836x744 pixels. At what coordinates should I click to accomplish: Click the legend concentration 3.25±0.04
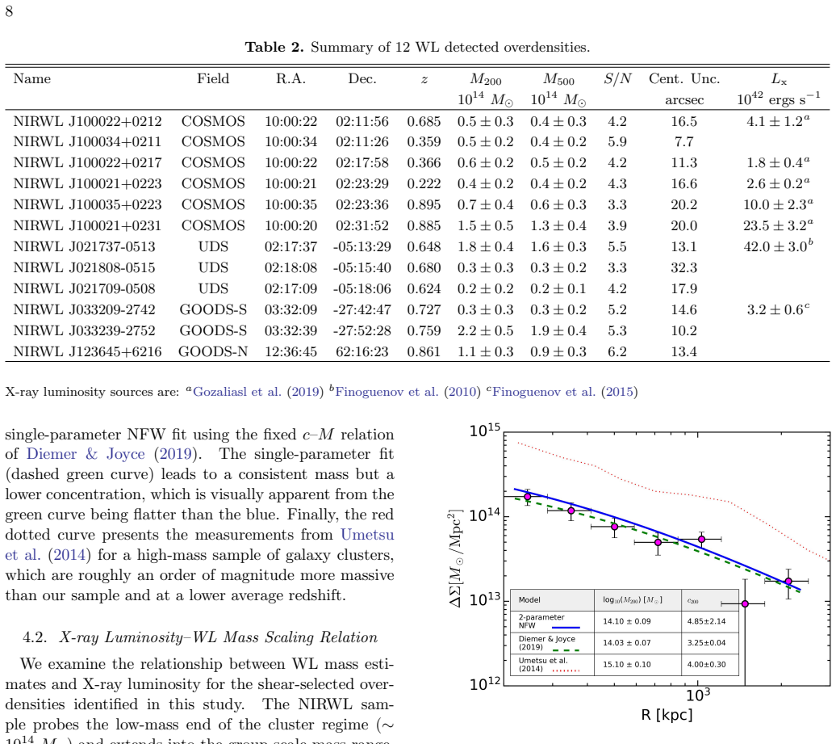coord(706,642)
